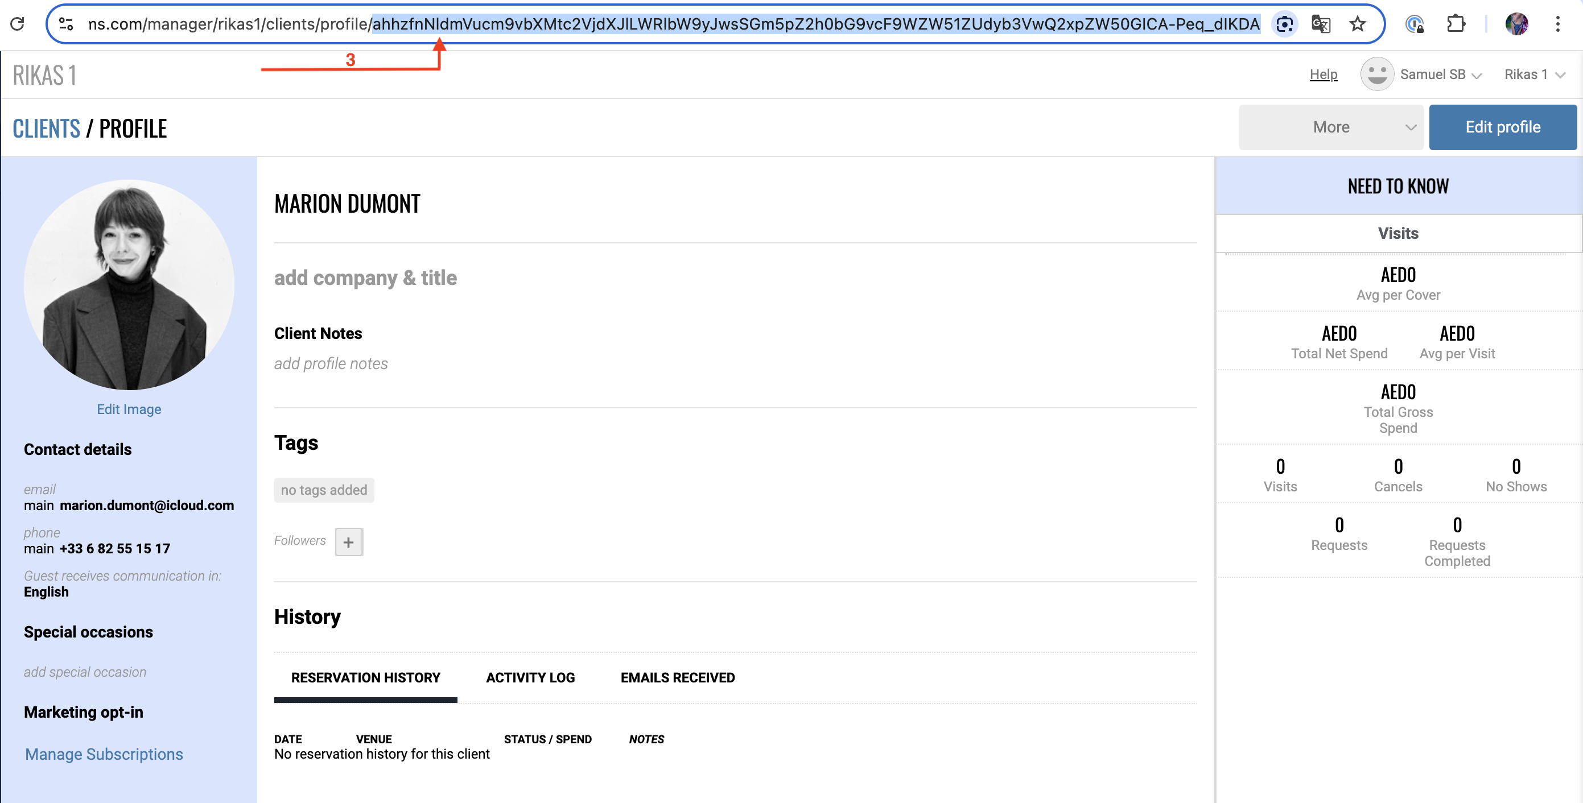Click the Chrome profile avatar
The height and width of the screenshot is (803, 1583).
pyautogui.click(x=1516, y=24)
